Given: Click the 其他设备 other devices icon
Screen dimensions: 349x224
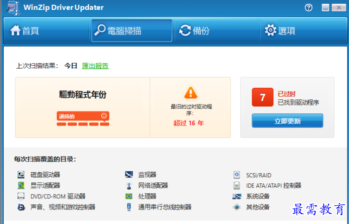Looking at the screenshot, I should pos(237,207).
